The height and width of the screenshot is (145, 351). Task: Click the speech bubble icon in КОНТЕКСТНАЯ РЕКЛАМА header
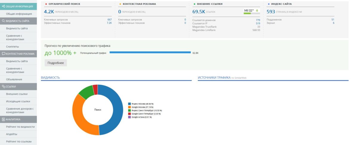[x=3, y=54]
